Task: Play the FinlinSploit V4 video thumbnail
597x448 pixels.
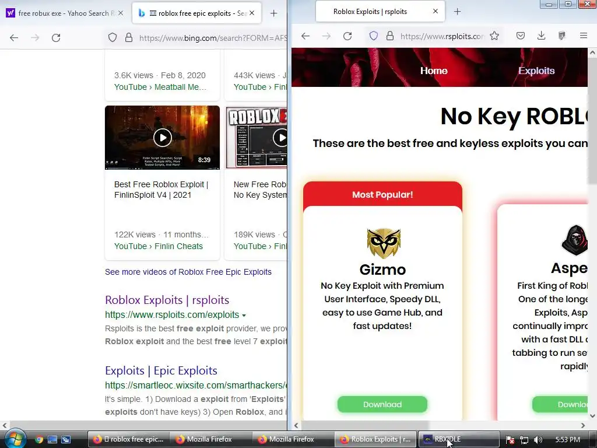Action: pyautogui.click(x=162, y=138)
